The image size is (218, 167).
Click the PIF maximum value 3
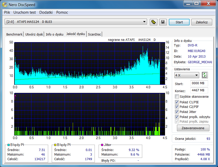(x=91, y=155)
